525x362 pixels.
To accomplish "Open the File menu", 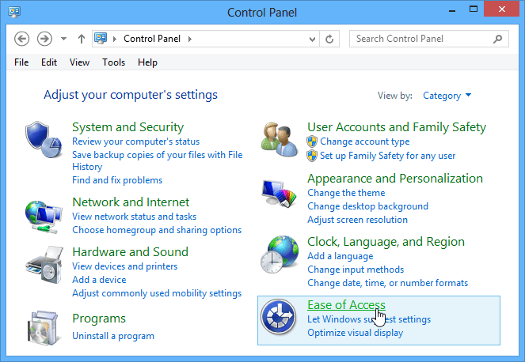I will point(21,62).
